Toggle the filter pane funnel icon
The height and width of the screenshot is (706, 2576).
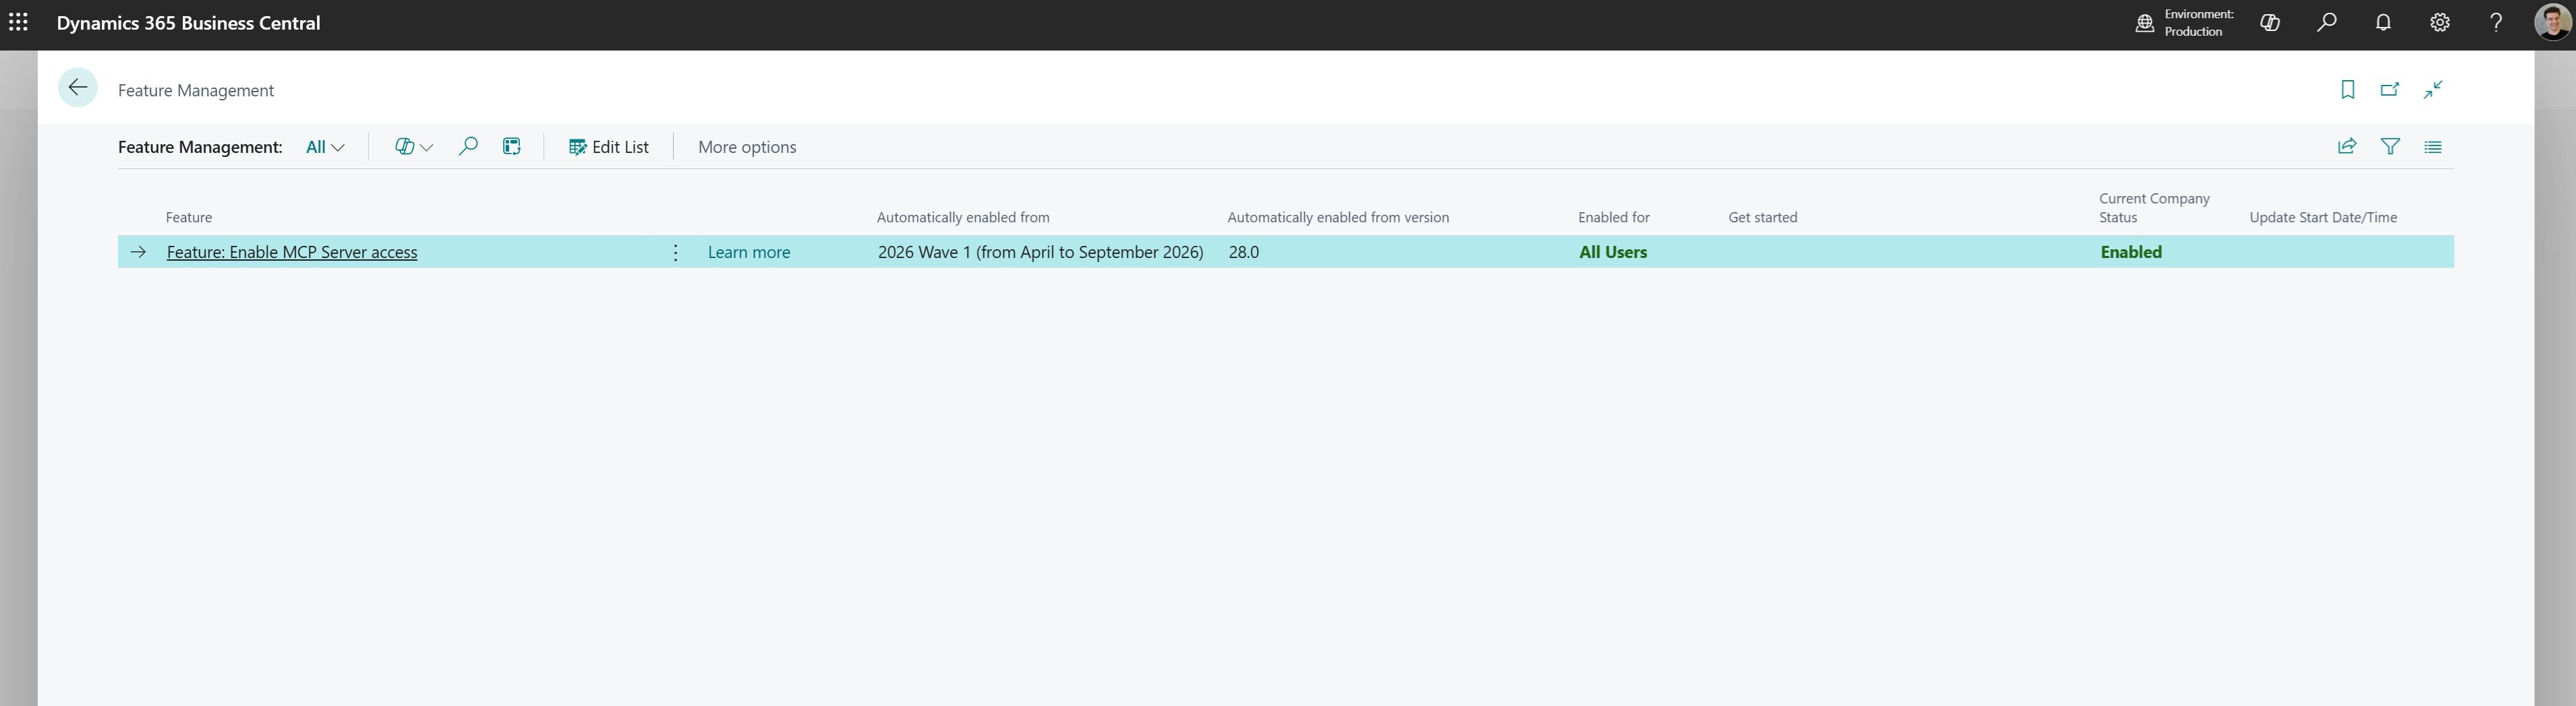tap(2390, 147)
